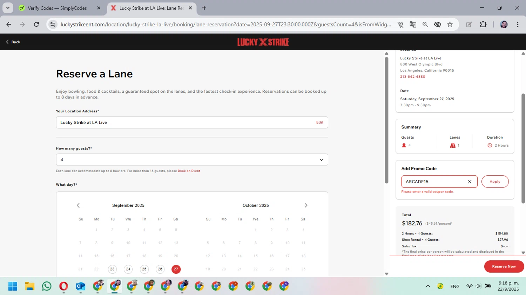526x295 pixels.
Task: Switch to Lucky Strike at LA Live tab
Action: [151, 8]
